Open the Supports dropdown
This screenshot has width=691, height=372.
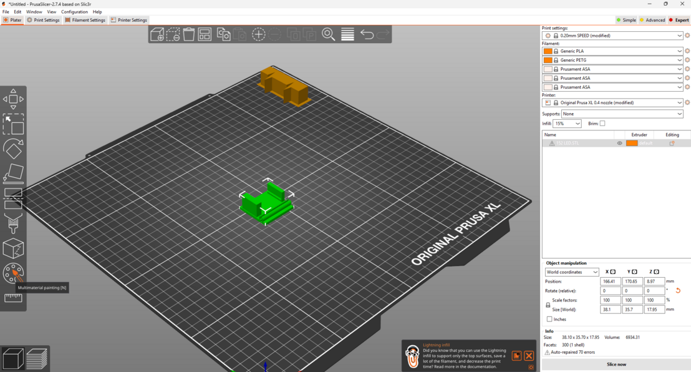624,114
